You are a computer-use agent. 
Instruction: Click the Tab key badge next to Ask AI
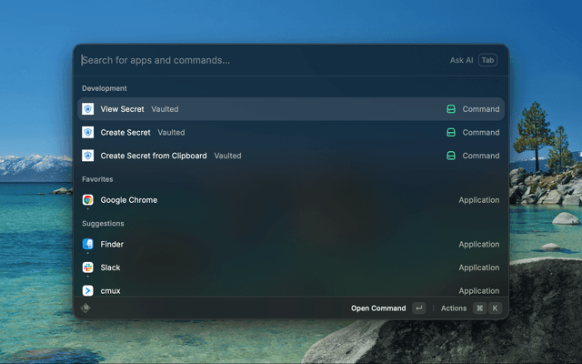(487, 60)
